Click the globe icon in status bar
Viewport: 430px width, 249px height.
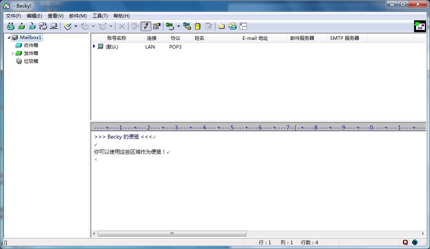(x=415, y=242)
